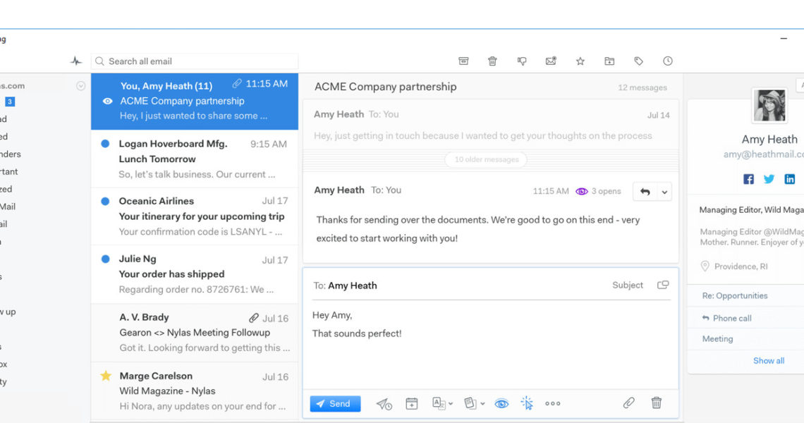Open the Logan Hoverboard Mfg. email
Image resolution: width=804 pixels, height=423 pixels.
(194, 159)
